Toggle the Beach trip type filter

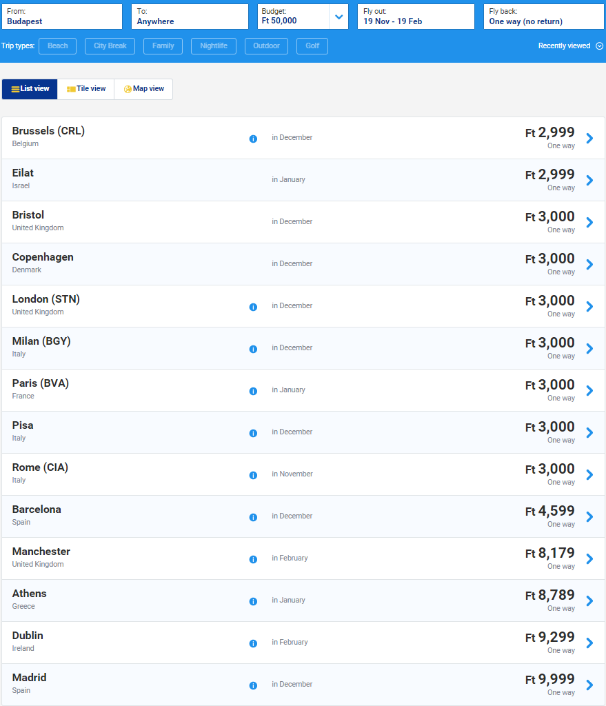pyautogui.click(x=58, y=46)
